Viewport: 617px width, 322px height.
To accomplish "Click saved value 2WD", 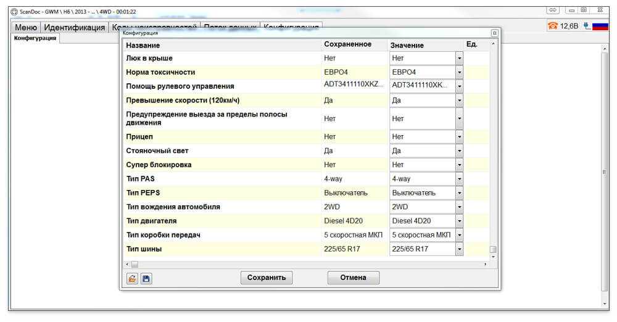I will coord(332,207).
